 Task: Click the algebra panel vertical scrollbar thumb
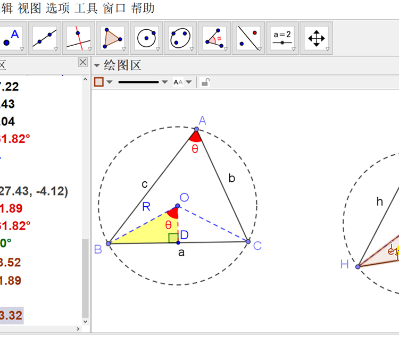[x=85, y=277]
